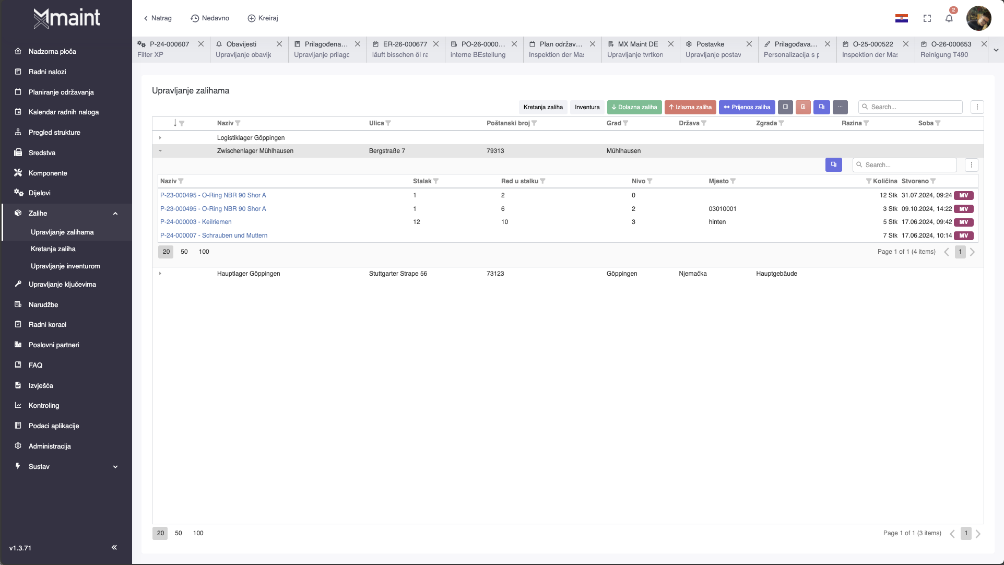Image resolution: width=1004 pixels, height=565 pixels.
Task: Click the Dolazna zaliha button
Action: click(634, 107)
